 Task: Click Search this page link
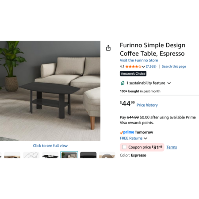pos(174,66)
